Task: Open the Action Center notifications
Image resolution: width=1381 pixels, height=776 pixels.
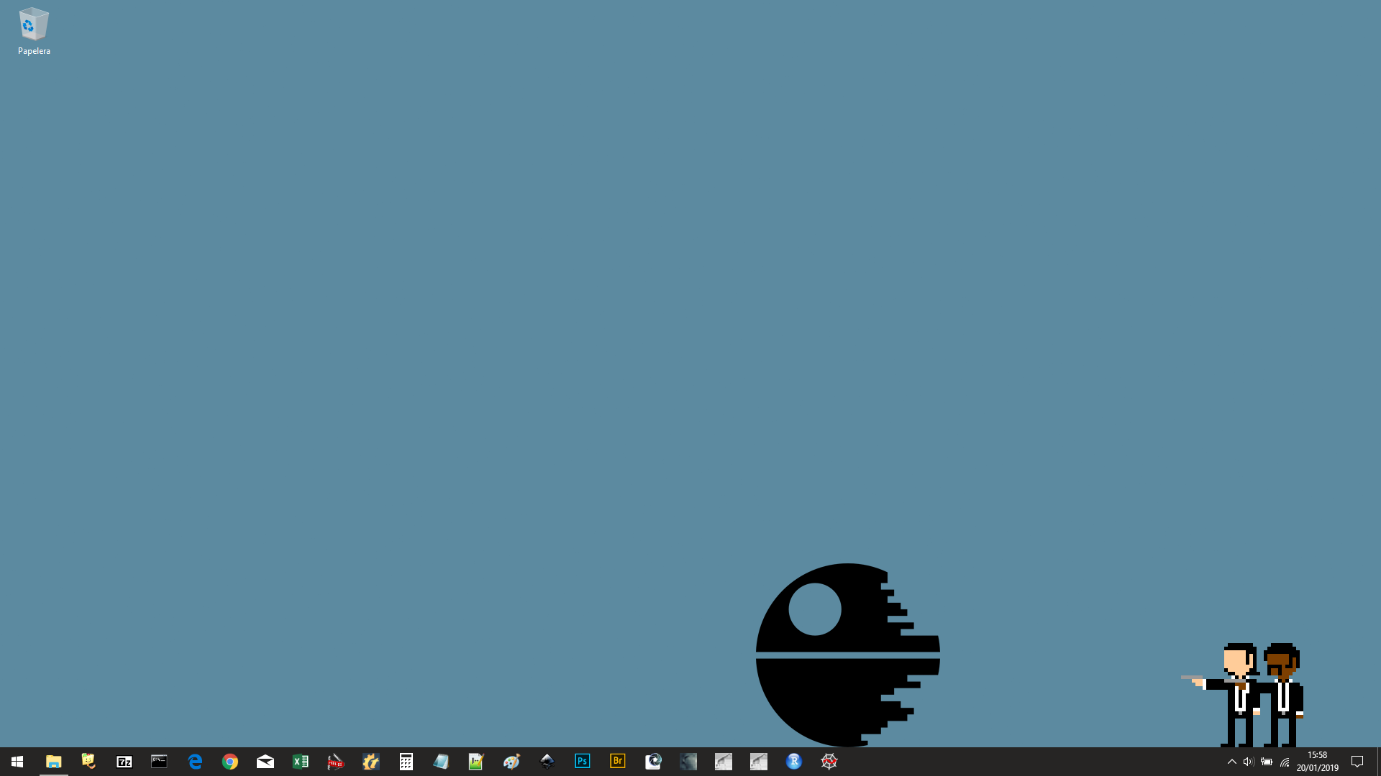Action: 1357,762
